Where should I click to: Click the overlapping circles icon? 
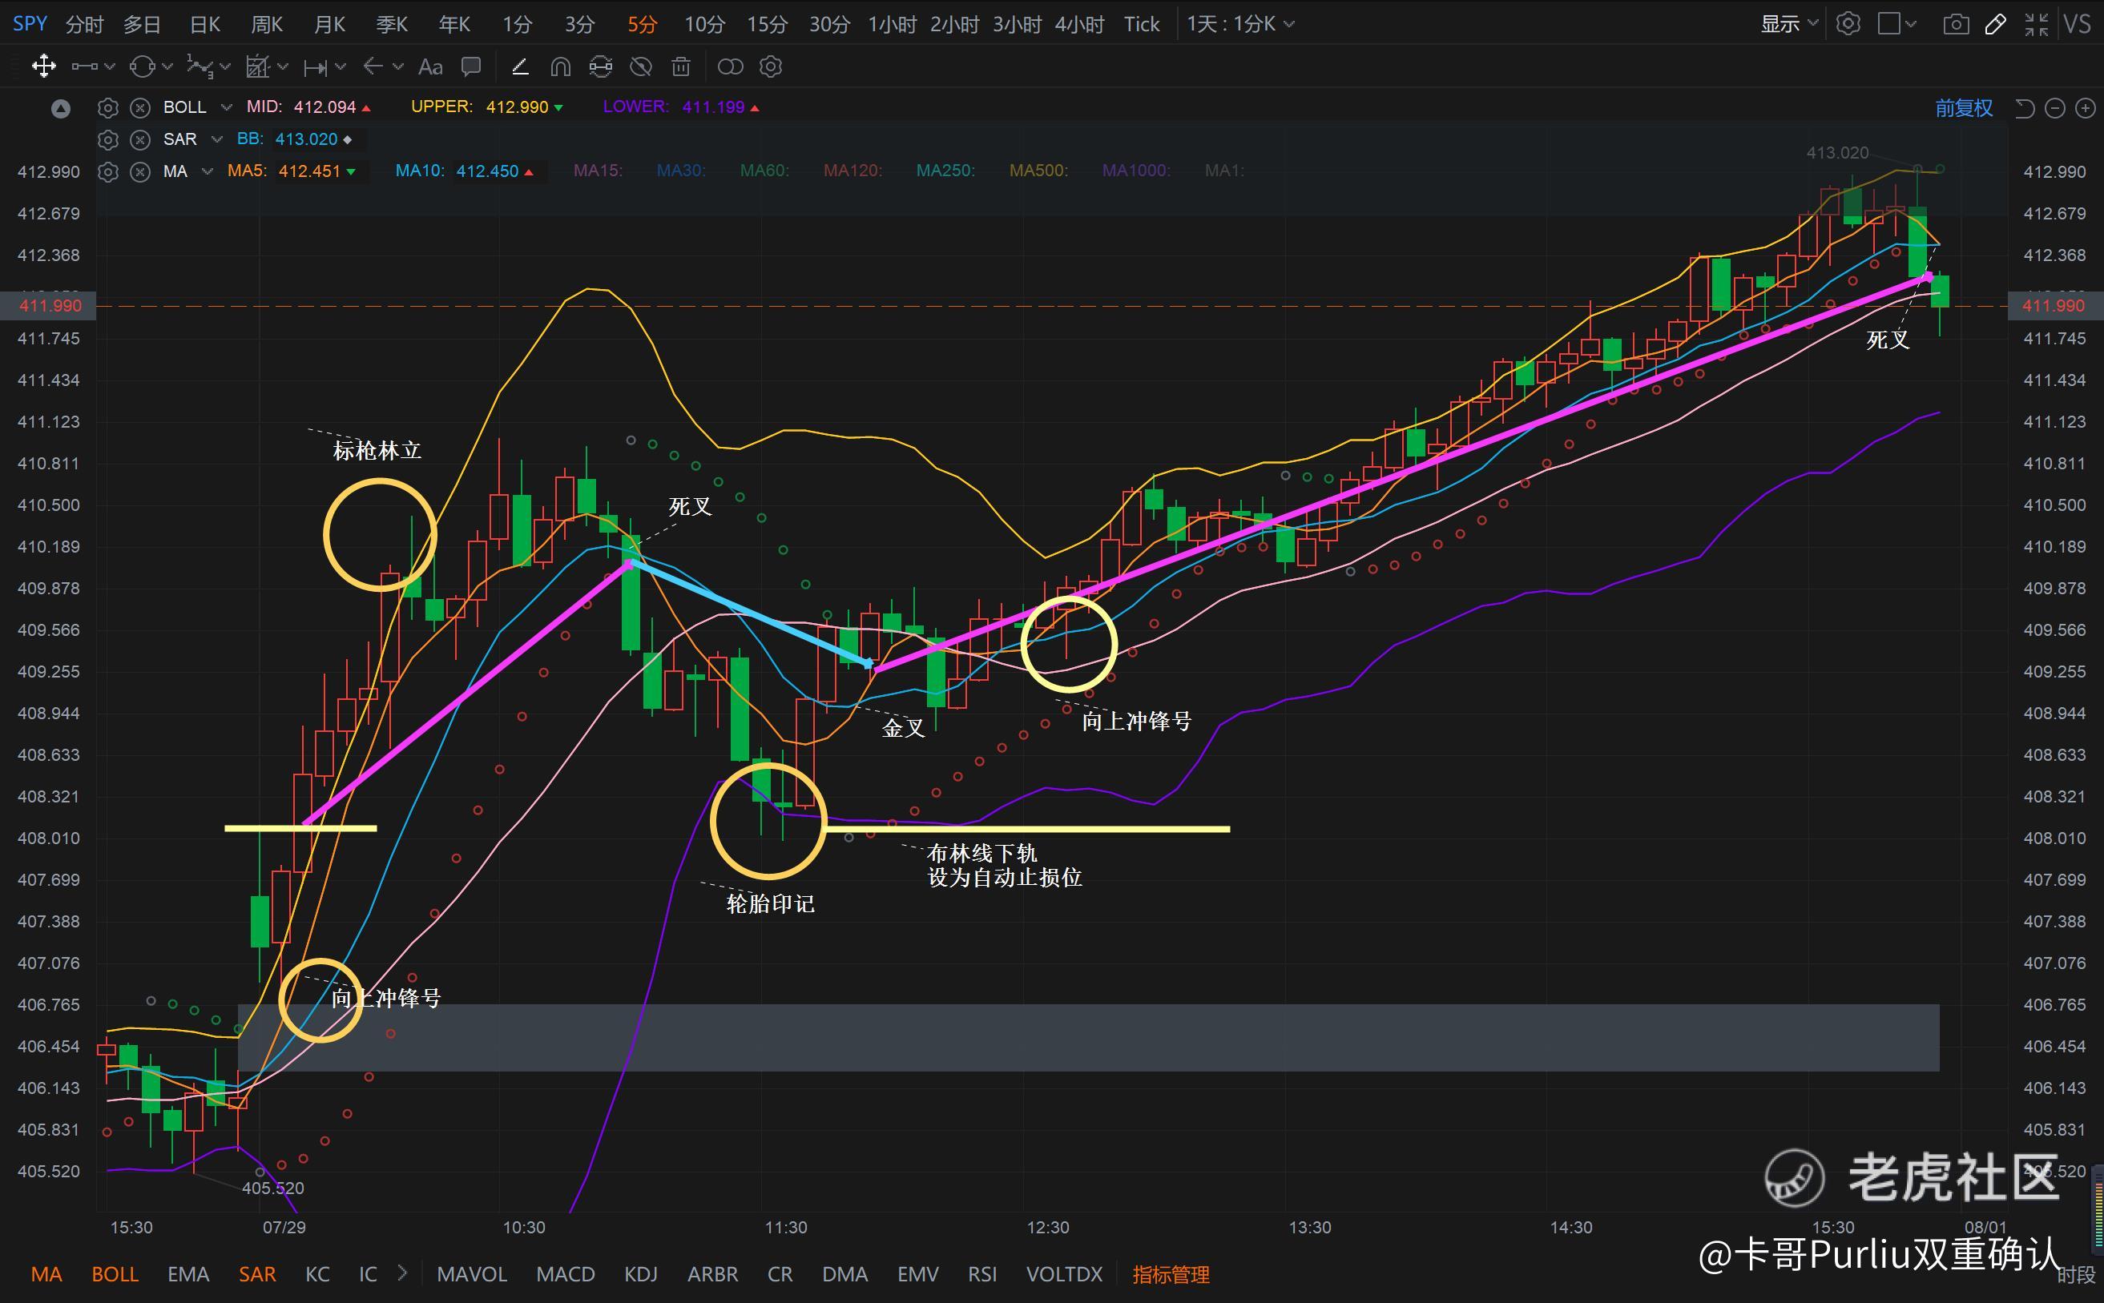click(730, 66)
